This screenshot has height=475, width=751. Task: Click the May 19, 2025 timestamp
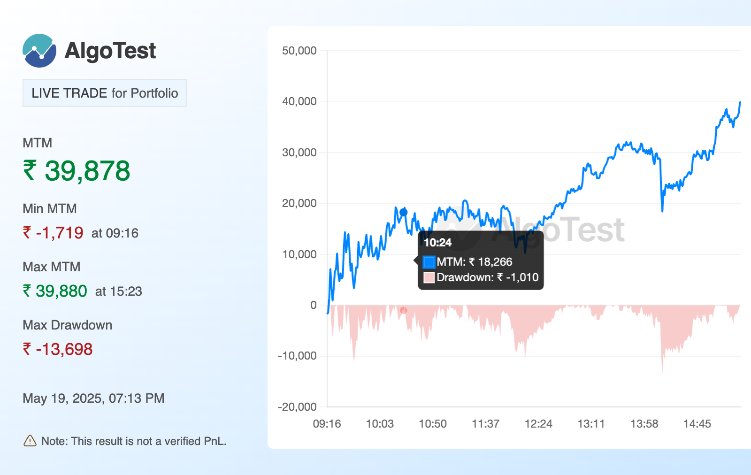93,398
